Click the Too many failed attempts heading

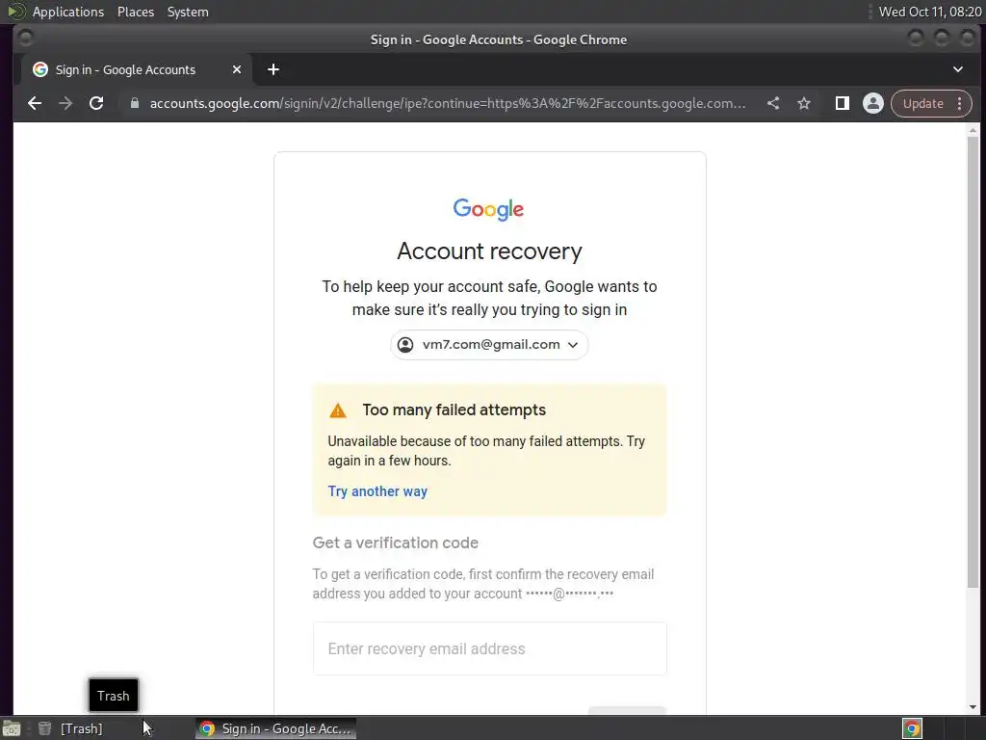coord(454,410)
